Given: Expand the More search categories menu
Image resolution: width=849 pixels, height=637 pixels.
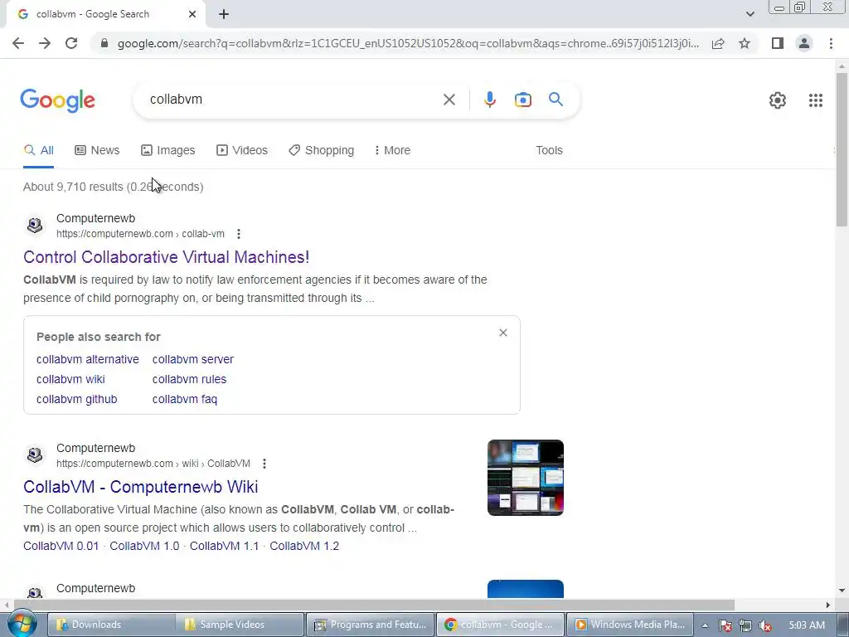Looking at the screenshot, I should coord(392,151).
